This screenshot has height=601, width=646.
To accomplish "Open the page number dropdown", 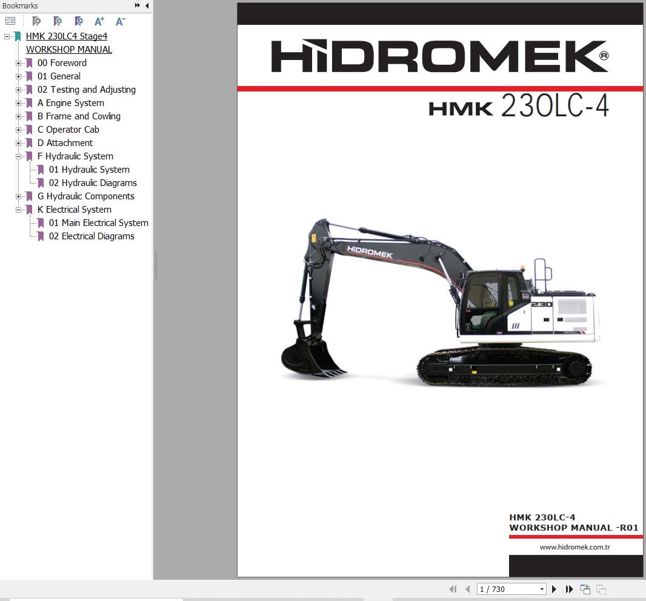I will coord(542,588).
